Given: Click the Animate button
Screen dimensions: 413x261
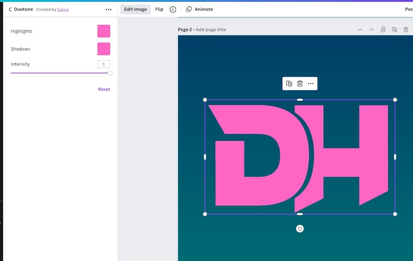Looking at the screenshot, I should 199,9.
